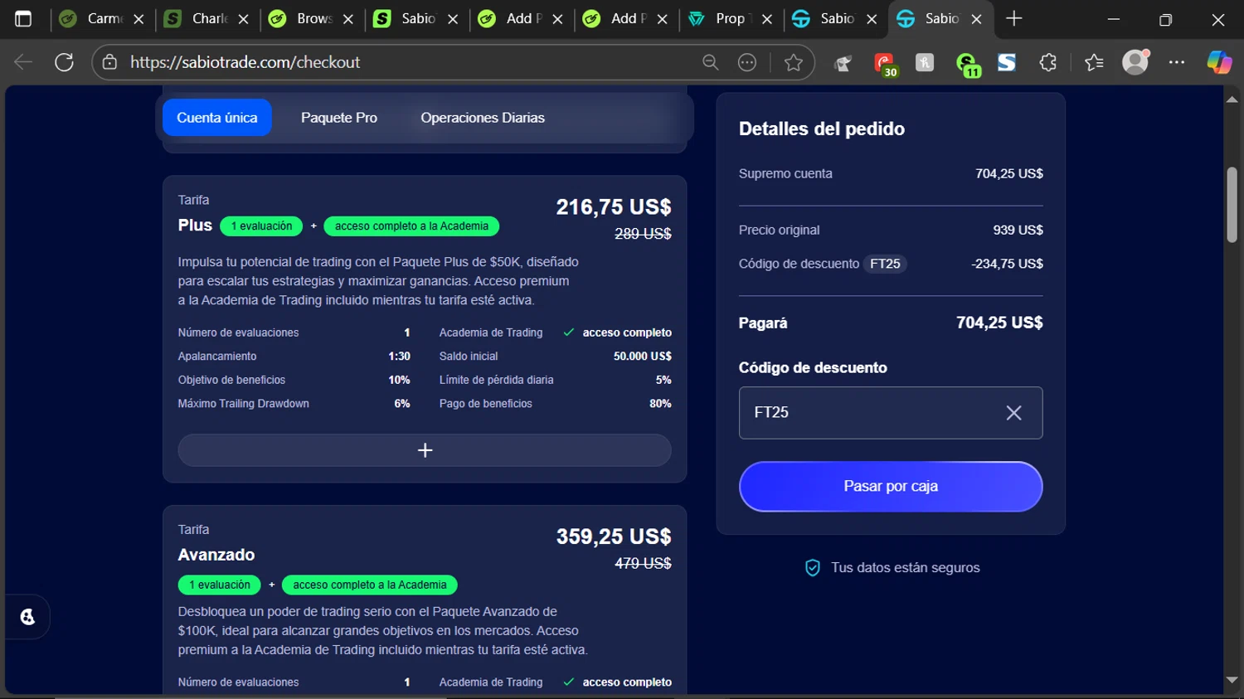The image size is (1244, 699).
Task: Click the Supremo cuenta line item
Action: click(x=891, y=174)
